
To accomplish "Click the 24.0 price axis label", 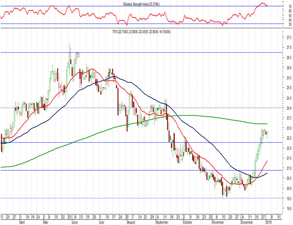I will pos(289,108).
